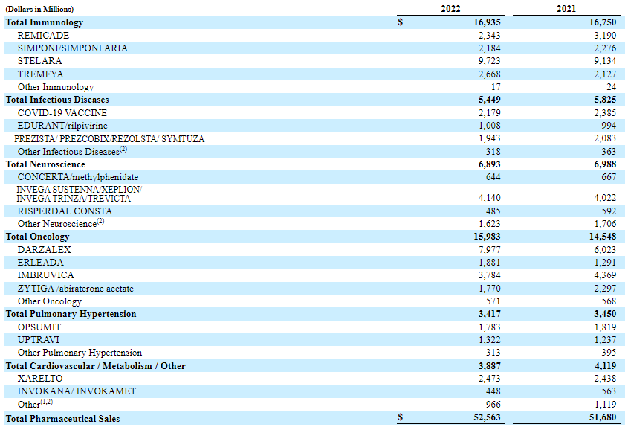Screen dimensions: 625x430
Task: Click the TREMFYA row label
Action: (40, 74)
